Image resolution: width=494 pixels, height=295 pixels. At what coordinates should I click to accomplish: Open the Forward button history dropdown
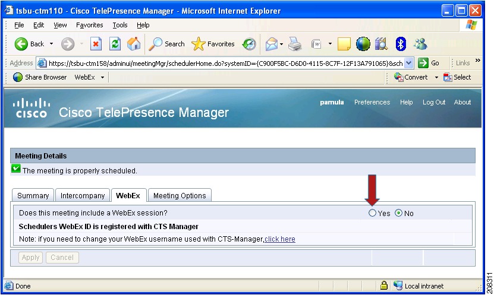coord(81,44)
